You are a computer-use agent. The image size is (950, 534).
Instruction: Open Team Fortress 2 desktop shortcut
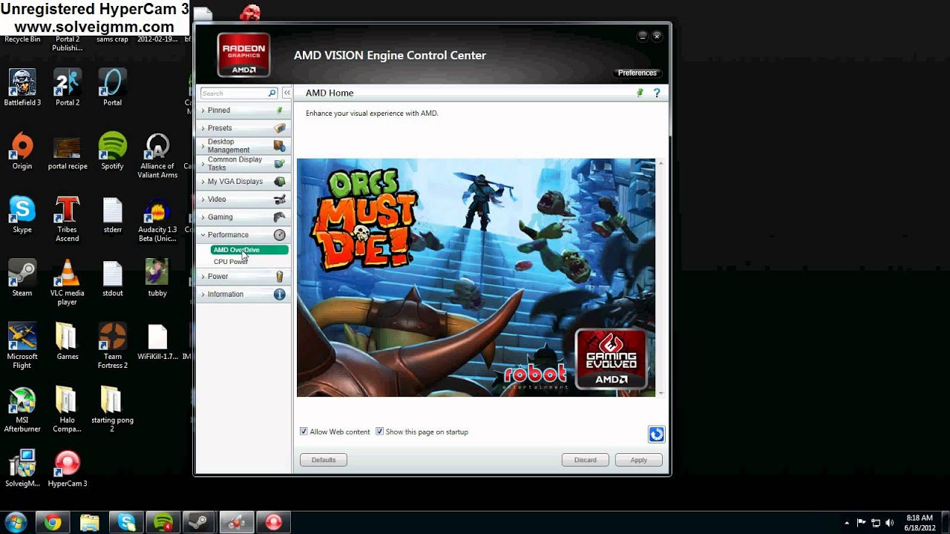pyautogui.click(x=112, y=346)
